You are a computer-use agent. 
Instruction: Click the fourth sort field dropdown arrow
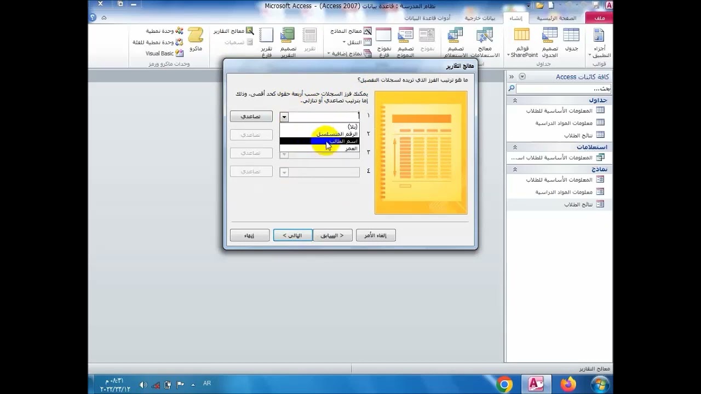(284, 172)
